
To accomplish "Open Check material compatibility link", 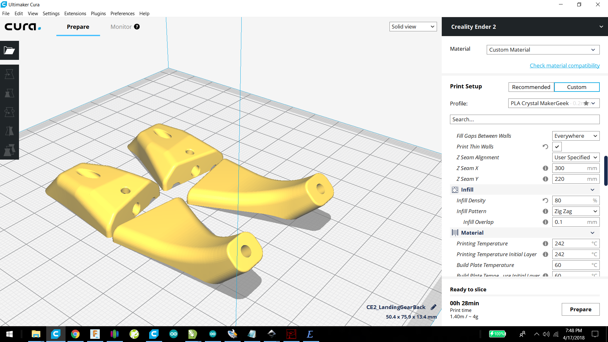I will tap(565, 66).
